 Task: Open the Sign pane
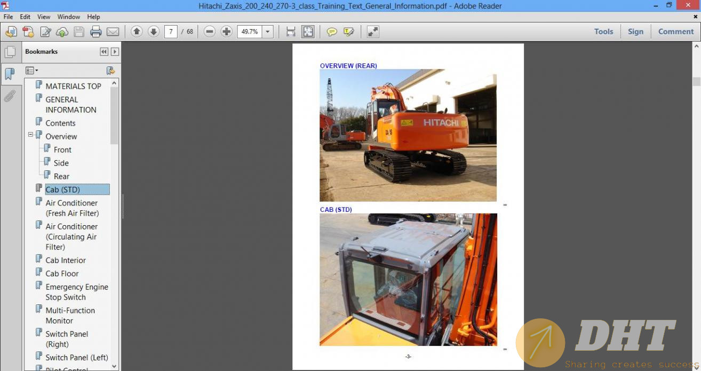(x=635, y=31)
